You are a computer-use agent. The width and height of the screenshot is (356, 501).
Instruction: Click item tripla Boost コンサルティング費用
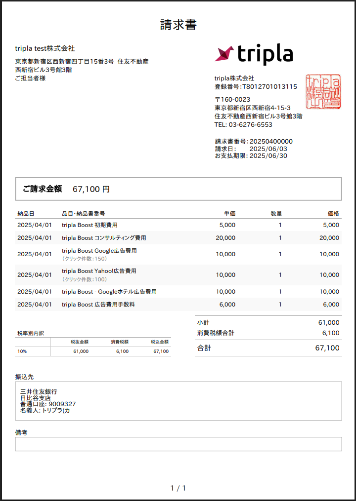[x=104, y=238]
